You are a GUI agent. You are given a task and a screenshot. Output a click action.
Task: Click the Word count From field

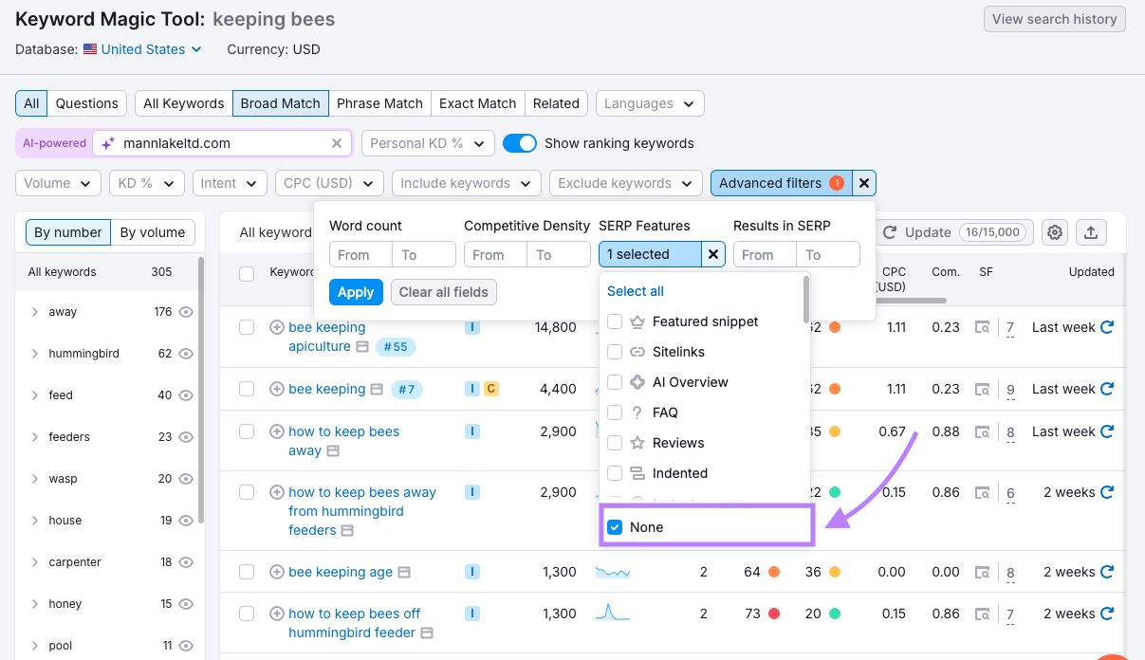point(360,254)
